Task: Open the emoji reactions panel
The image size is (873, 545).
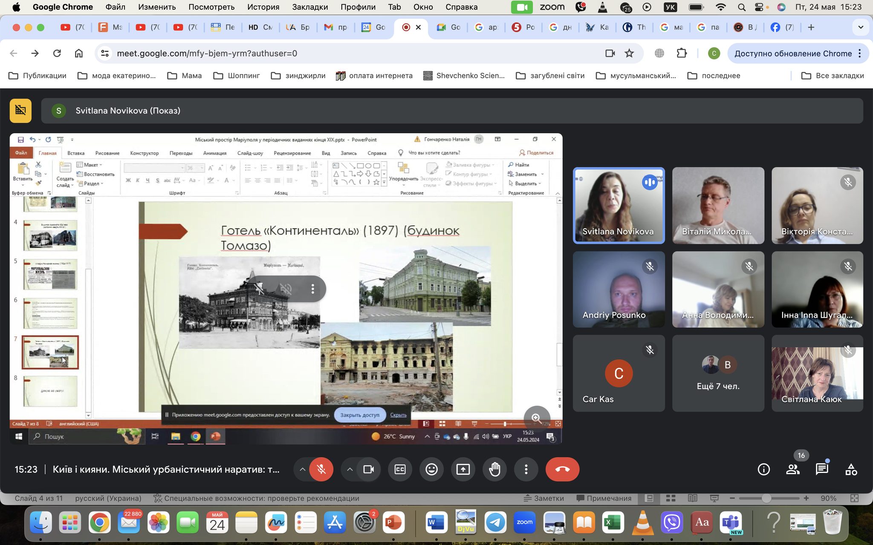Action: tap(431, 469)
